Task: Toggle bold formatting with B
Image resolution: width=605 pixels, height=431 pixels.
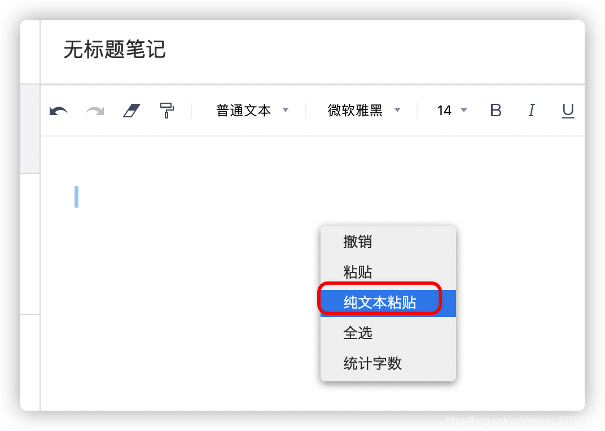Action: [x=496, y=111]
